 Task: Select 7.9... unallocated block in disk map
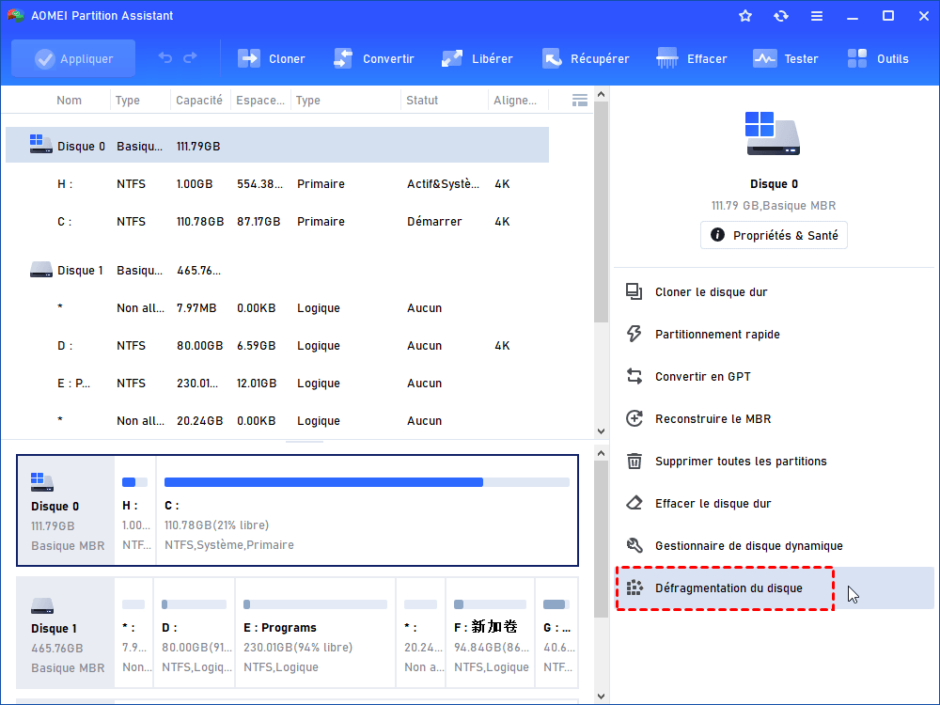pyautogui.click(x=133, y=633)
